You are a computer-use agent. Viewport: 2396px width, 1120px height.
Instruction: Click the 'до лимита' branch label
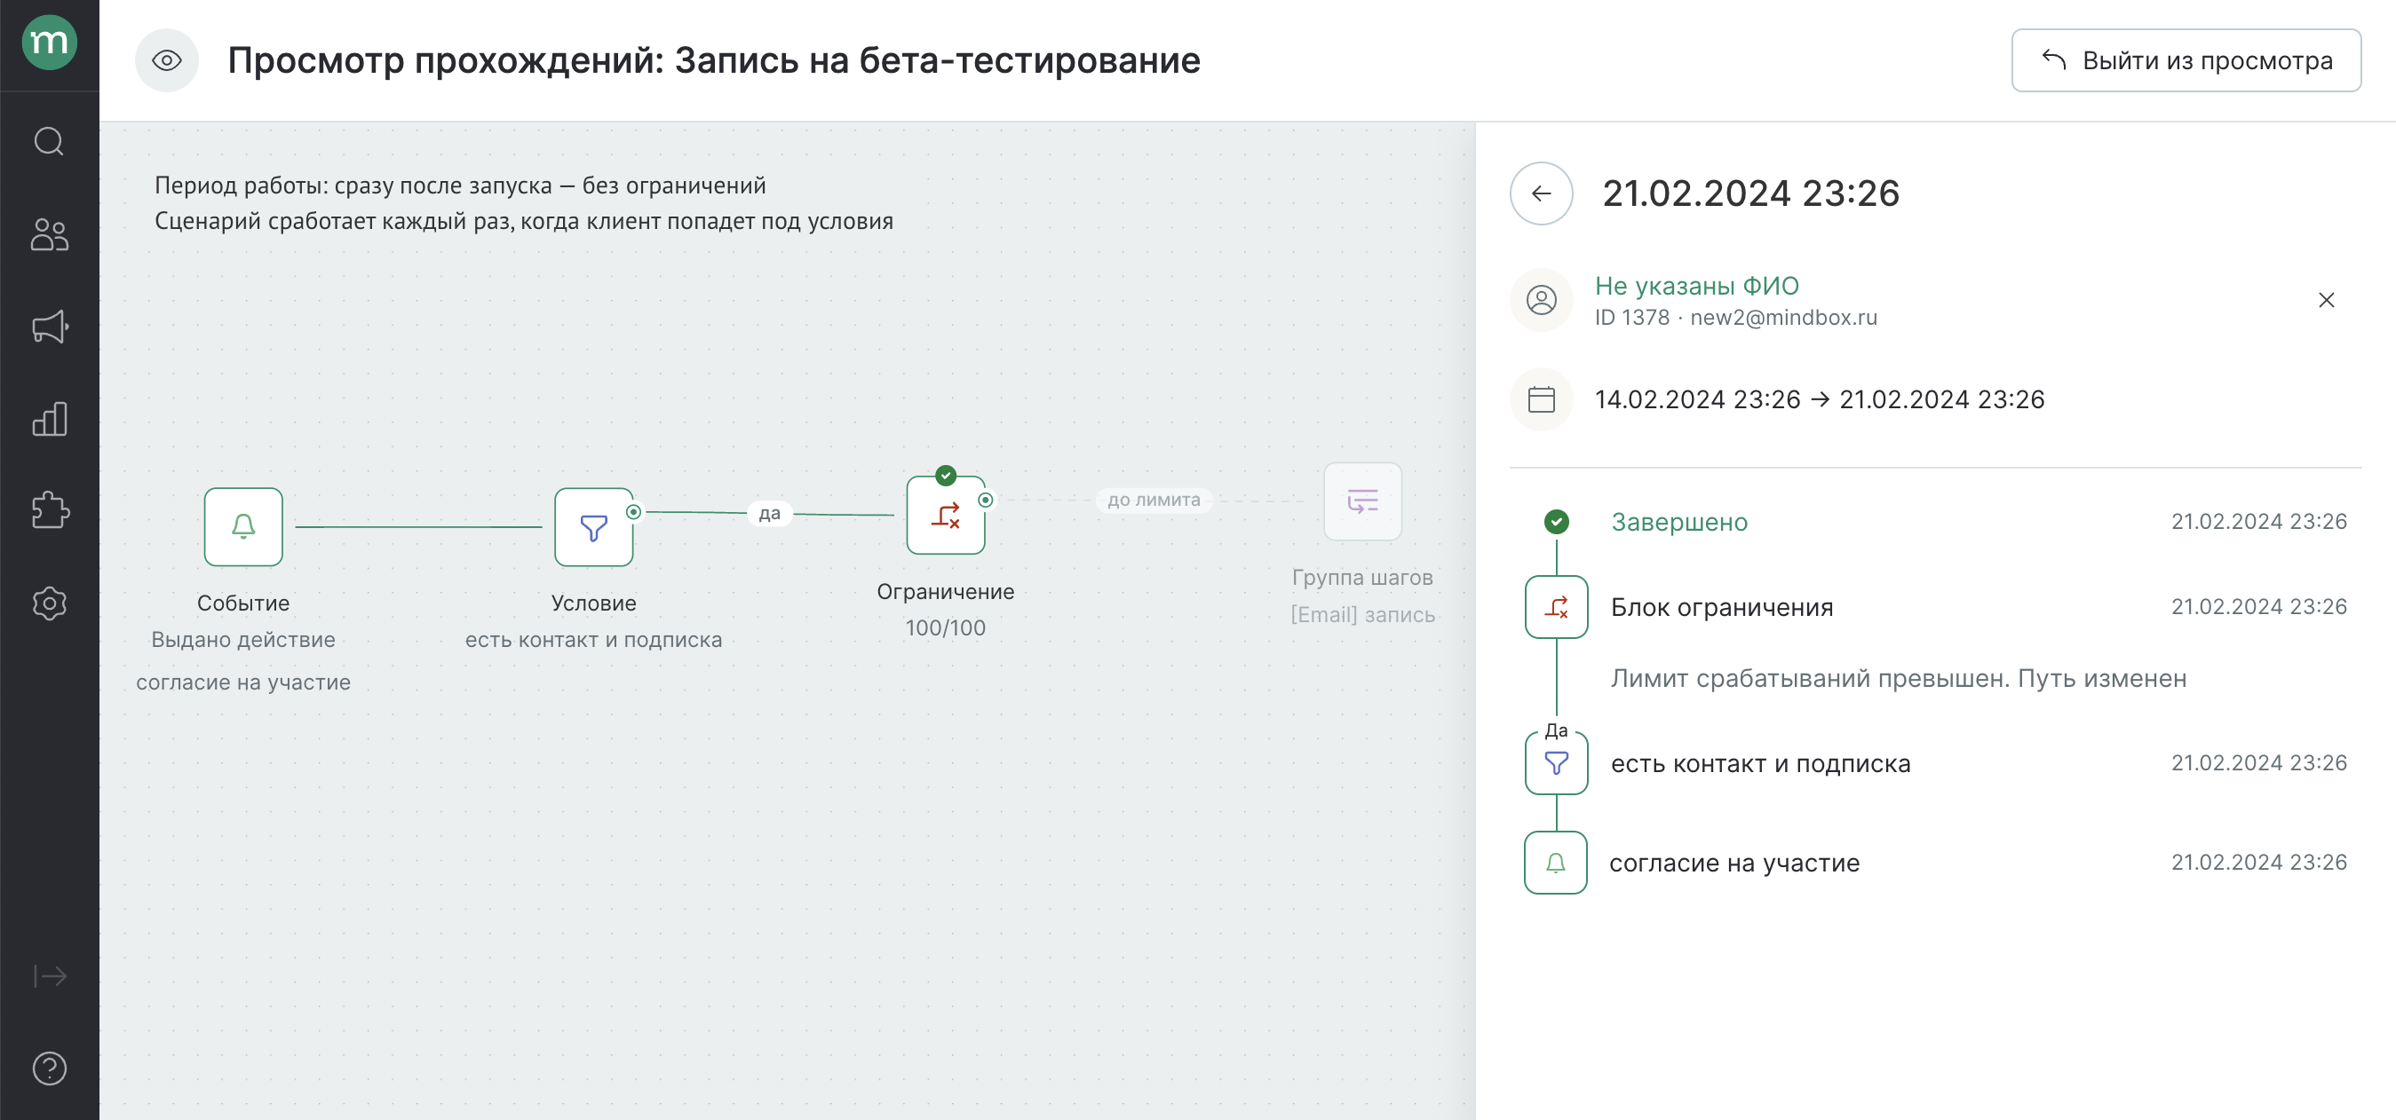(x=1154, y=500)
